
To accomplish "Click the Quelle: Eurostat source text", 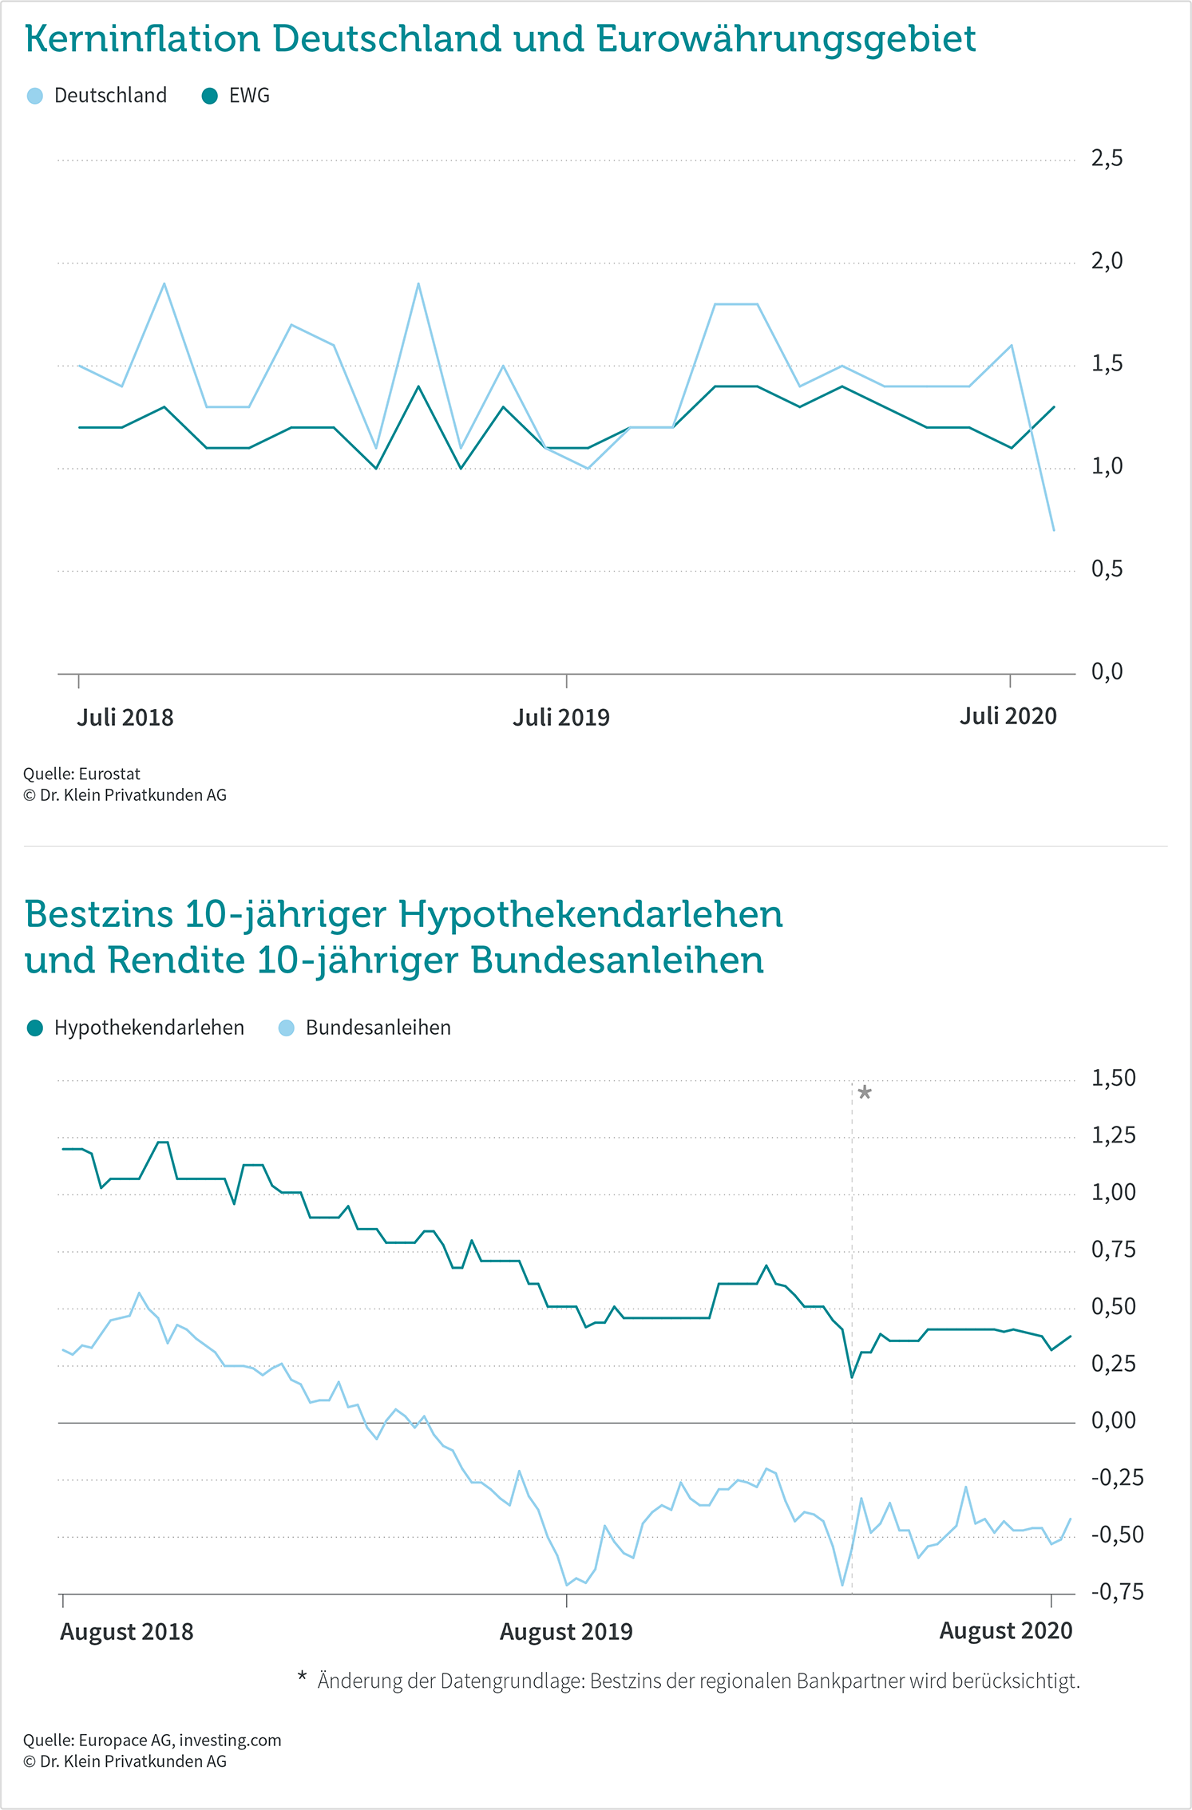I will click(81, 774).
